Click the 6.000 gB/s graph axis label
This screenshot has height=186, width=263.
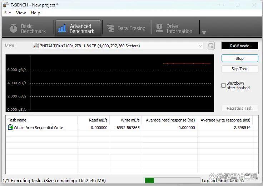17,70
